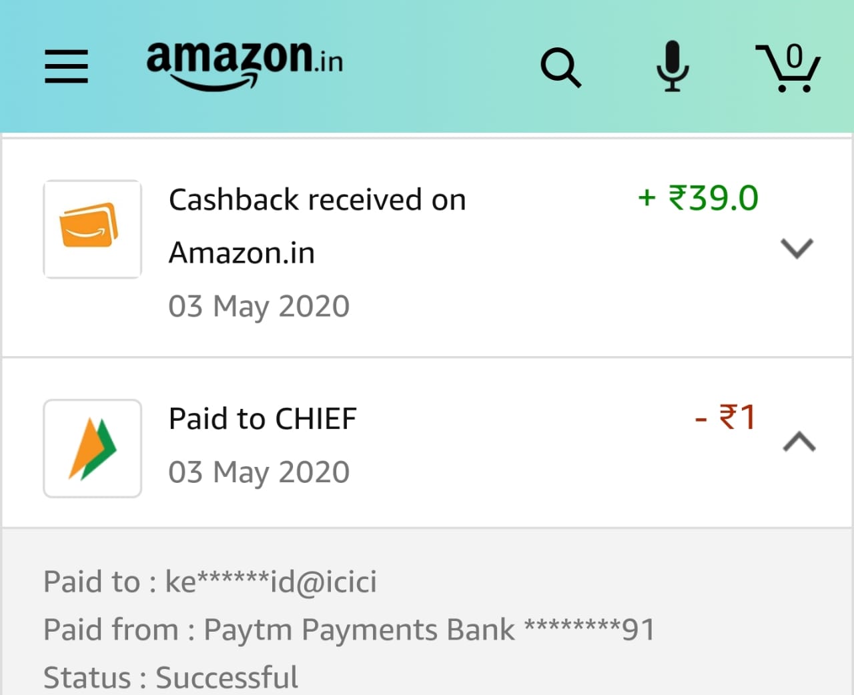The image size is (854, 695).
Task: Click the cashback date 03 May 2020
Action: point(259,307)
